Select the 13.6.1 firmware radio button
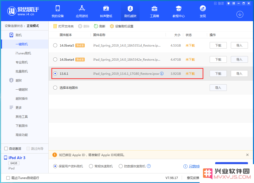The height and width of the screenshot is (183, 254). pyautogui.click(x=55, y=74)
